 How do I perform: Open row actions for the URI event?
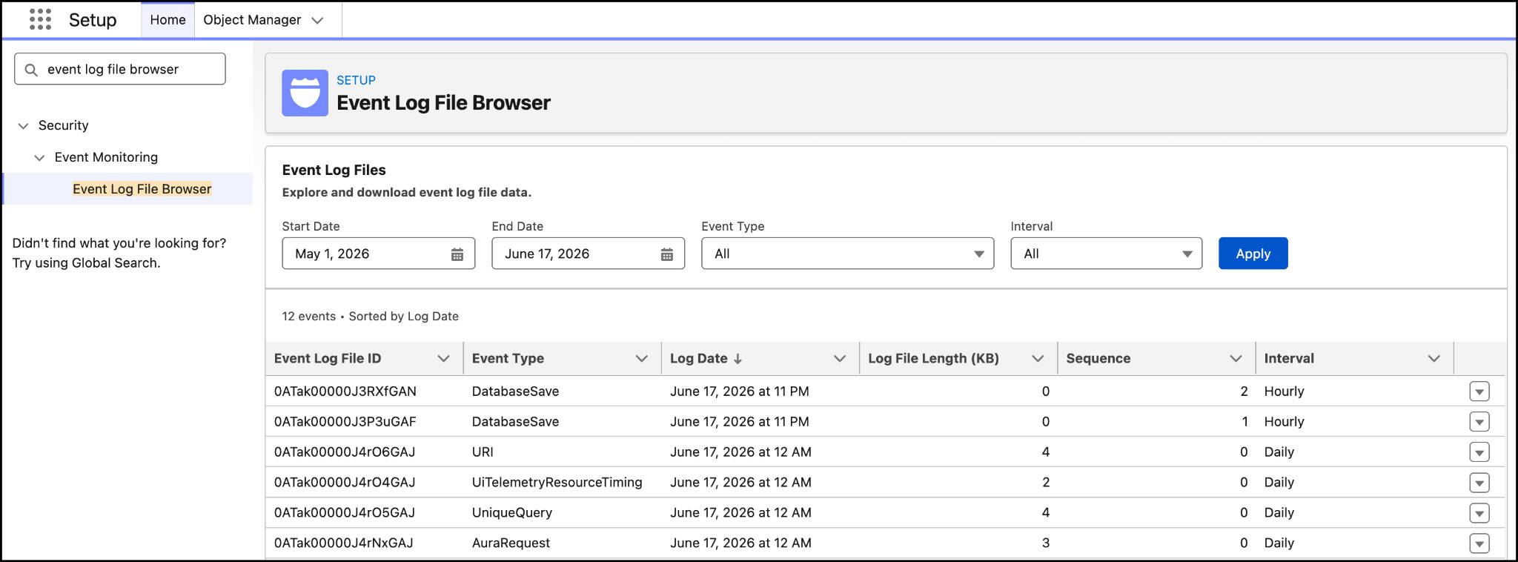[x=1479, y=452]
